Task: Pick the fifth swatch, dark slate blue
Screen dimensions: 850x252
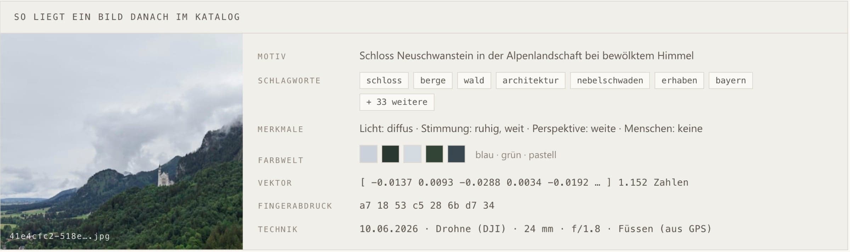Action: pos(456,154)
